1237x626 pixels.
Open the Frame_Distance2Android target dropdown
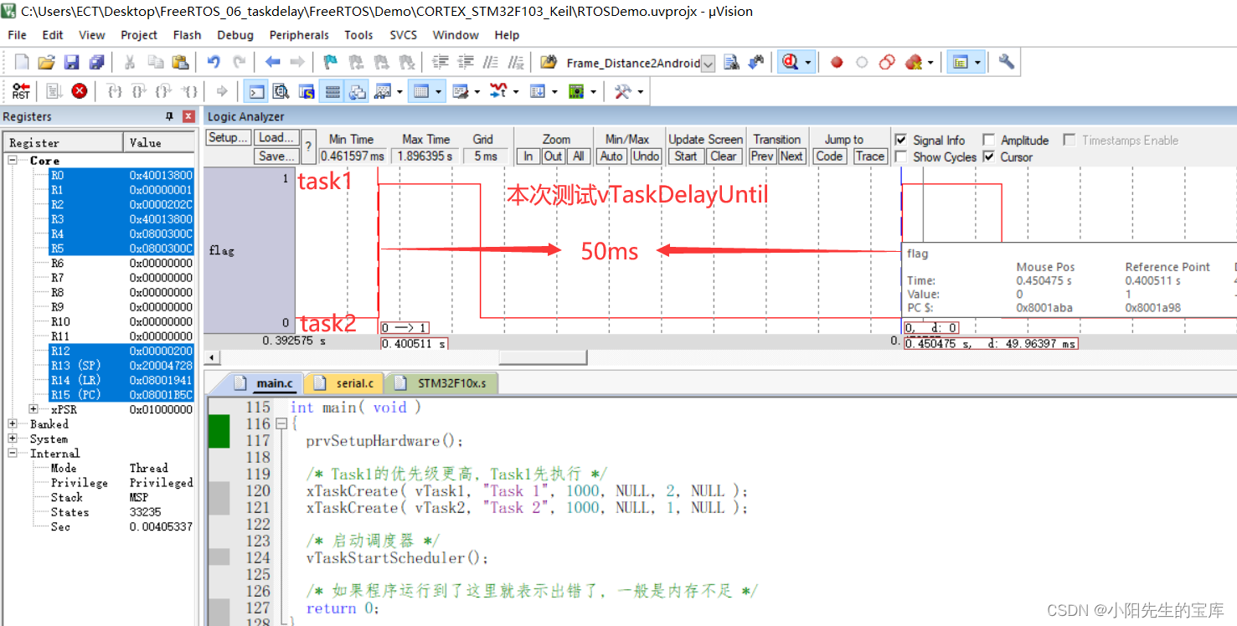pyautogui.click(x=709, y=64)
